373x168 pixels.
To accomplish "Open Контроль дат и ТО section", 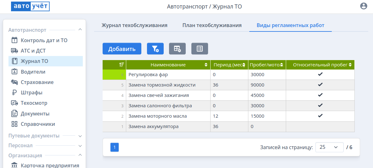I will click(x=44, y=40).
